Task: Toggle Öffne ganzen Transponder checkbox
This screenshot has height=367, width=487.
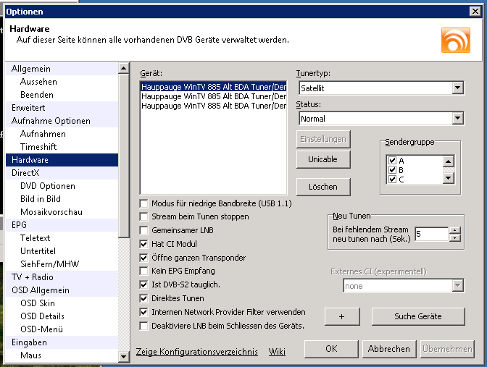Action: 143,258
